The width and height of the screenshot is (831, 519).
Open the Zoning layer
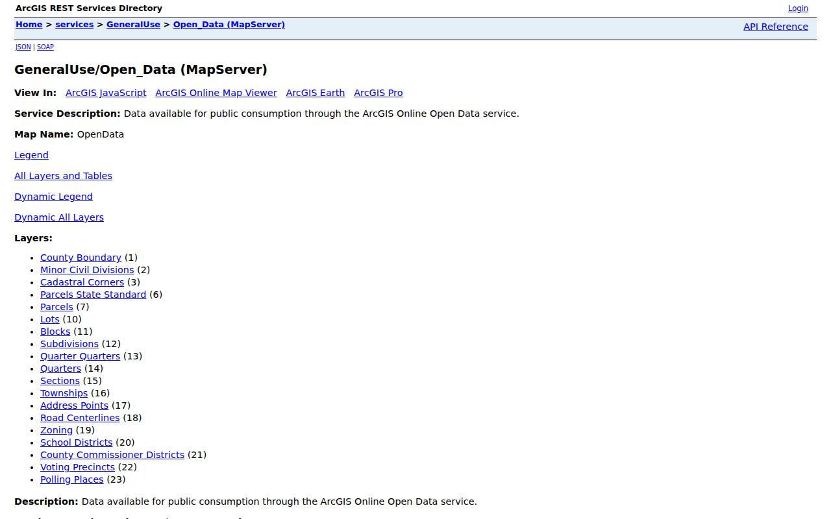tap(56, 430)
